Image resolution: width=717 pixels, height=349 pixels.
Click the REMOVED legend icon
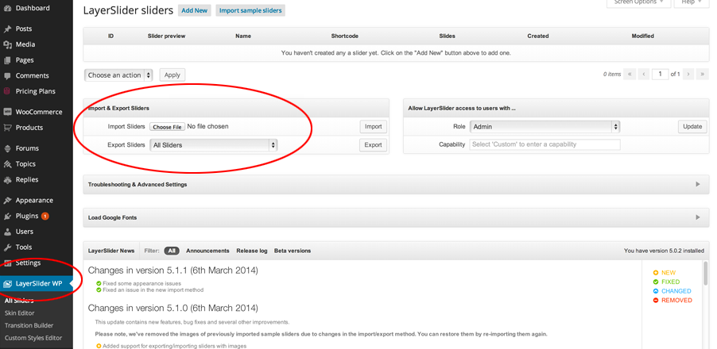[656, 300]
